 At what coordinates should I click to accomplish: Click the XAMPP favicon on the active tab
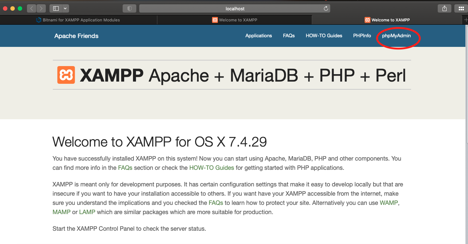tap(367, 20)
